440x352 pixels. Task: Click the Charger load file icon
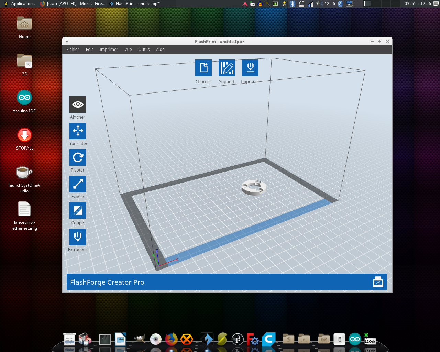click(203, 68)
